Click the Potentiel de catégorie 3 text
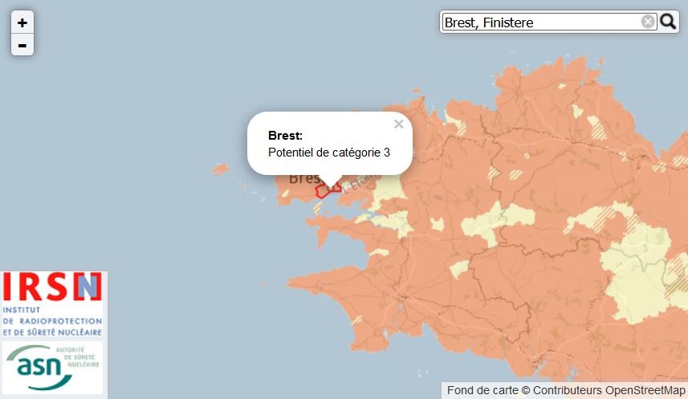688x399 pixels. pos(328,153)
